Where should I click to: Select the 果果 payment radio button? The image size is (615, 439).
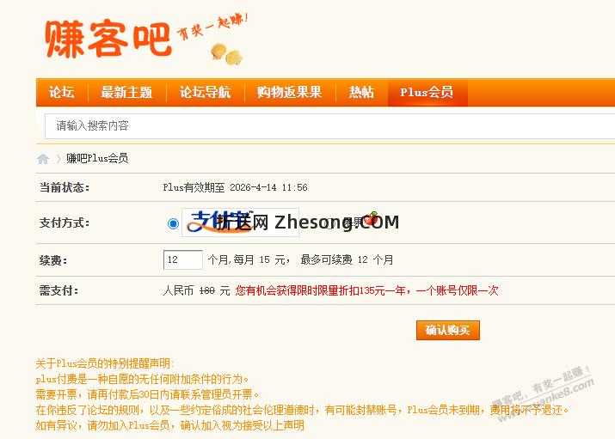331,223
